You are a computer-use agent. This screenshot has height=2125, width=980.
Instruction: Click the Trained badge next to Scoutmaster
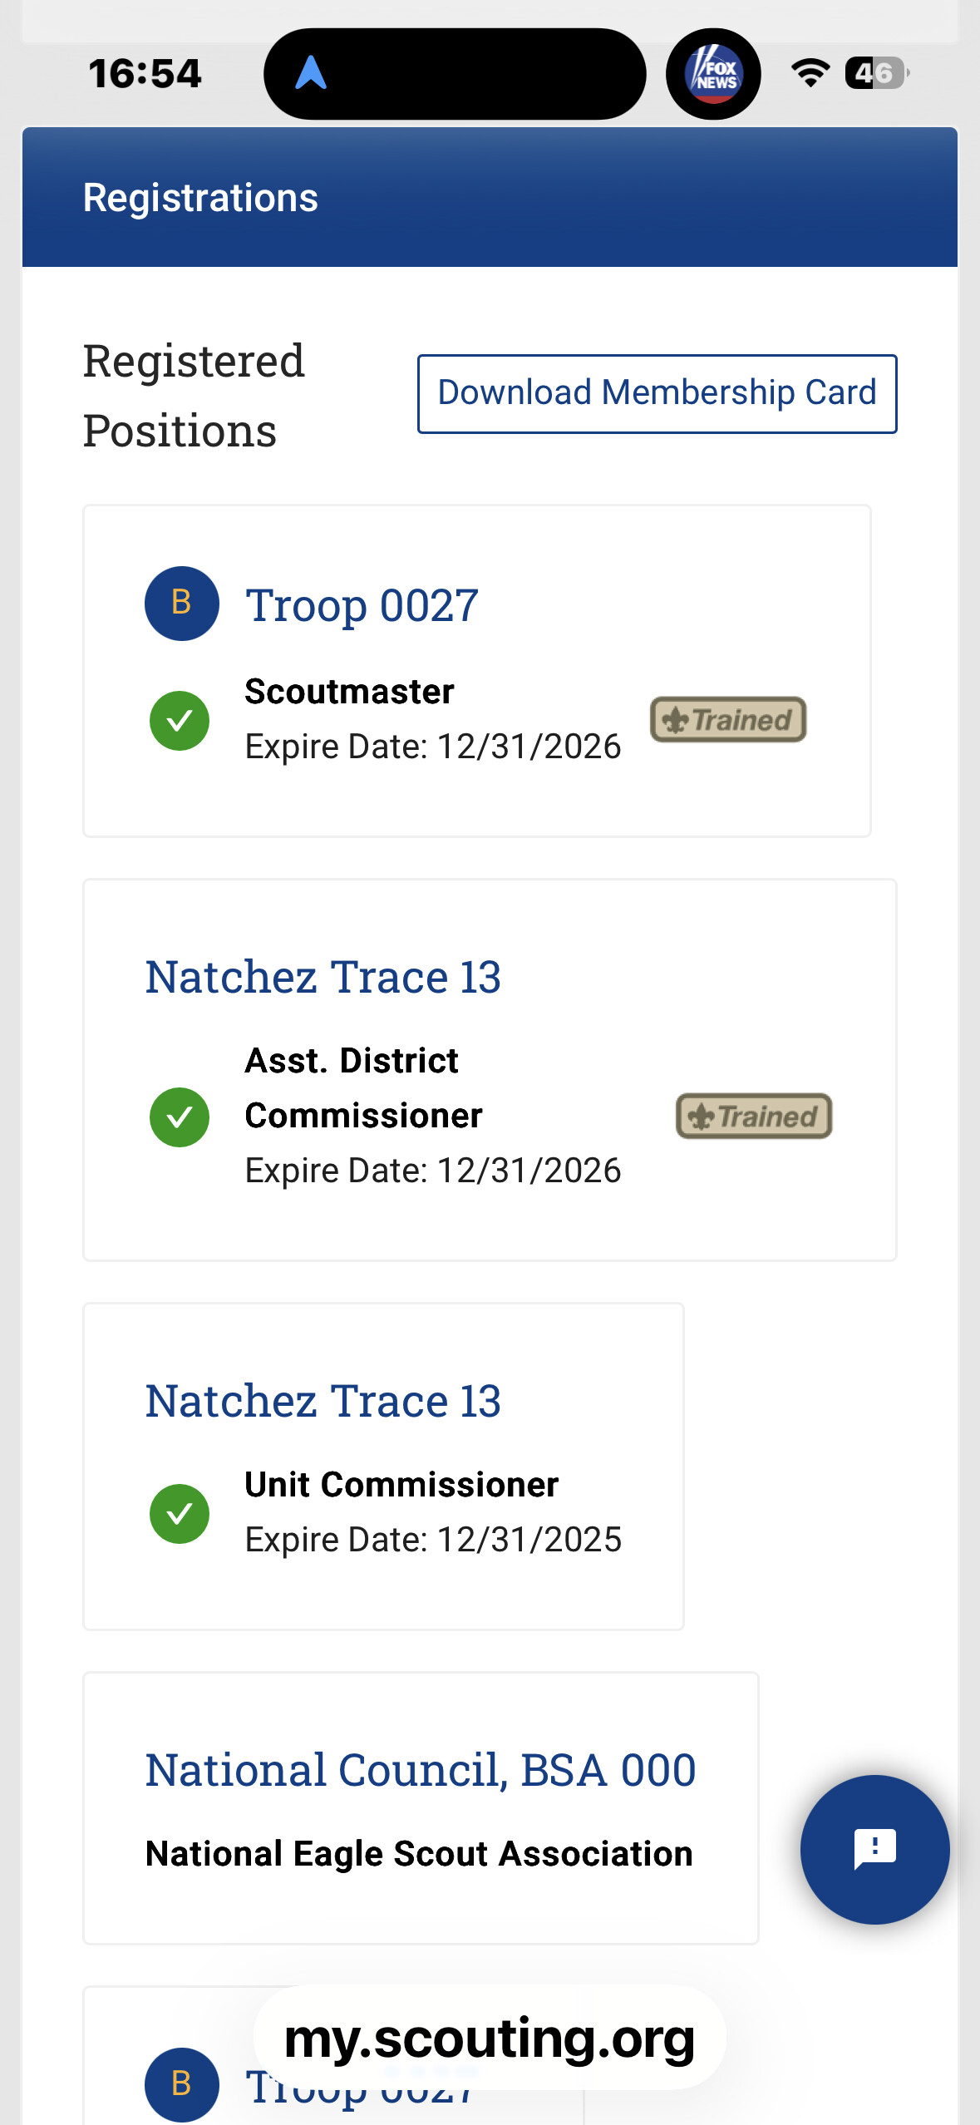pyautogui.click(x=726, y=720)
